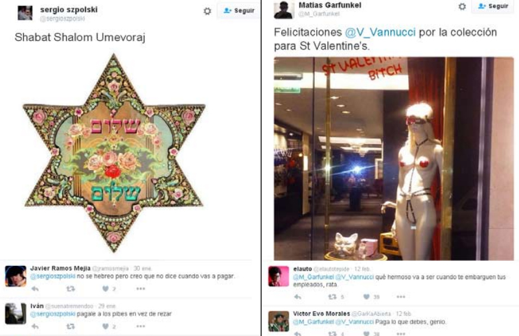The width and height of the screenshot is (519, 336).
Task: Open sergio szpolski's profile avatar
Action: [x=25, y=13]
